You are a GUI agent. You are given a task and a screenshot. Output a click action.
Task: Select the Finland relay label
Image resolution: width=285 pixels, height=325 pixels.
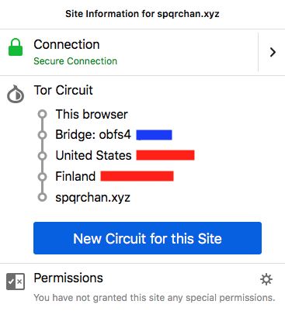75,176
